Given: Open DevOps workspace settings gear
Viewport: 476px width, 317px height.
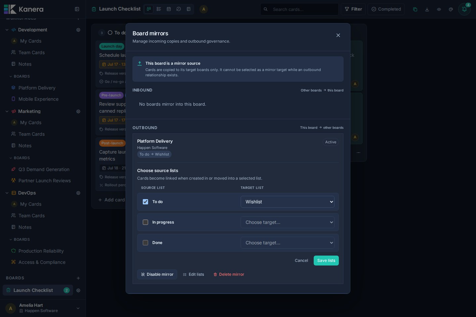Looking at the screenshot, I should [78, 193].
